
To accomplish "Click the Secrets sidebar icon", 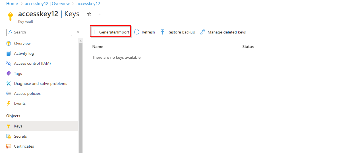I will tap(9, 136).
